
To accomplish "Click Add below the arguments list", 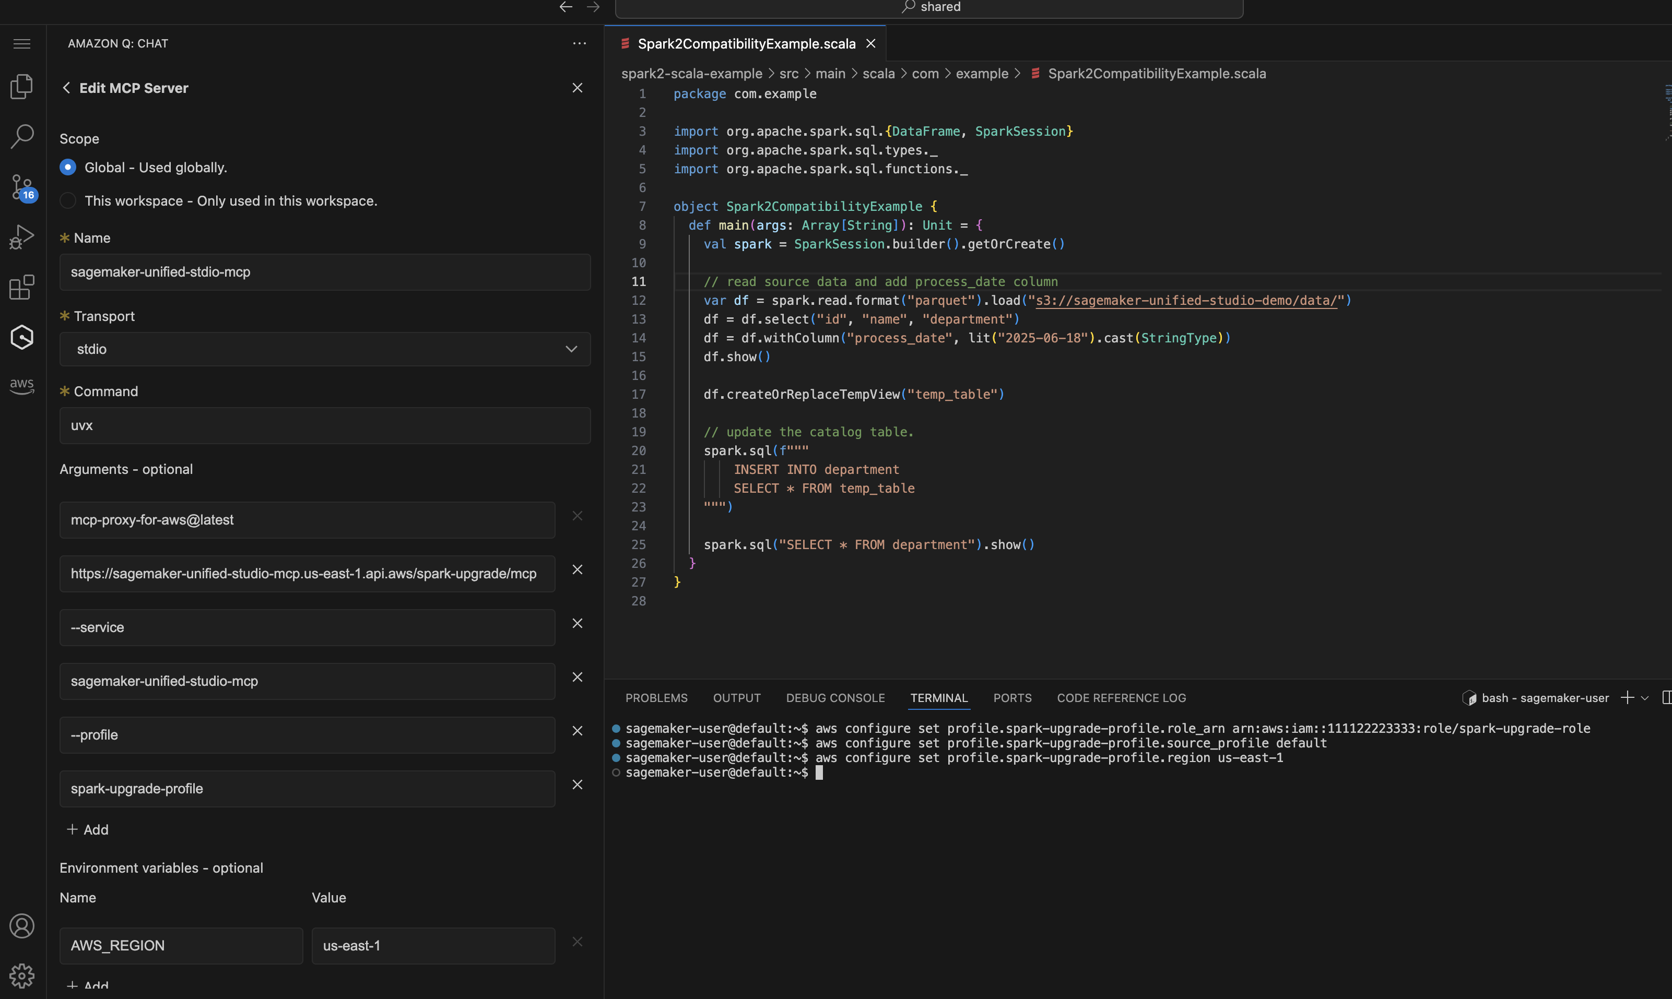I will point(87,829).
